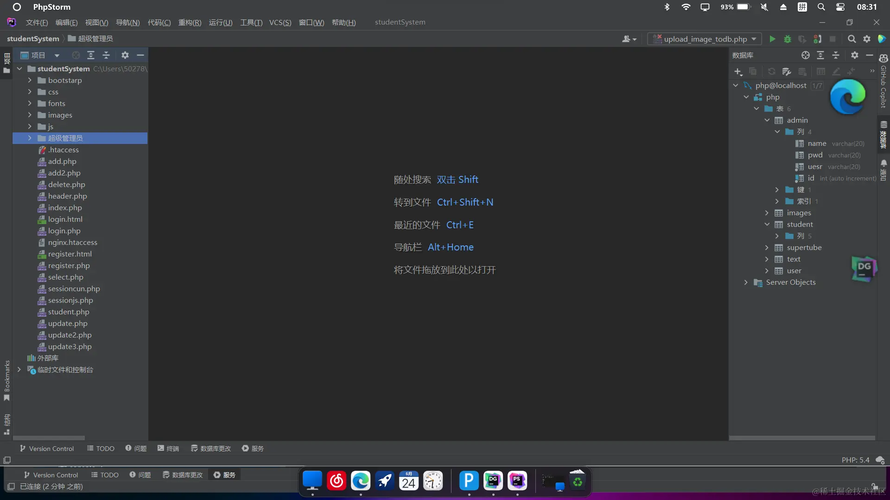The width and height of the screenshot is (890, 500).
Task: Open data source properties with the wrench-database icon
Action: pos(786,71)
